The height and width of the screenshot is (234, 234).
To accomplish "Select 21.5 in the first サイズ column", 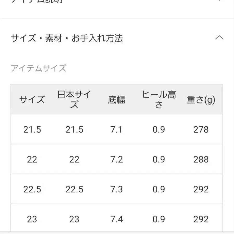I will [x=32, y=129].
